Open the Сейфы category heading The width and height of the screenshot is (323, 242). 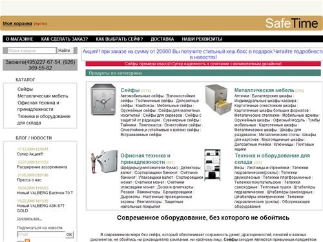130,90
